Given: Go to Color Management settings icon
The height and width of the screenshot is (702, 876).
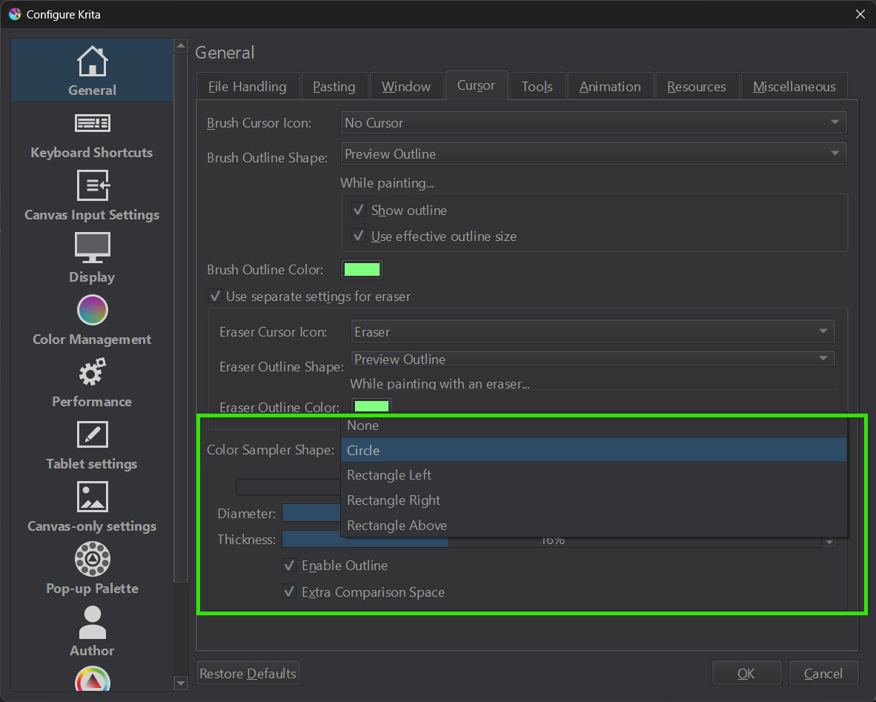Looking at the screenshot, I should tap(92, 310).
